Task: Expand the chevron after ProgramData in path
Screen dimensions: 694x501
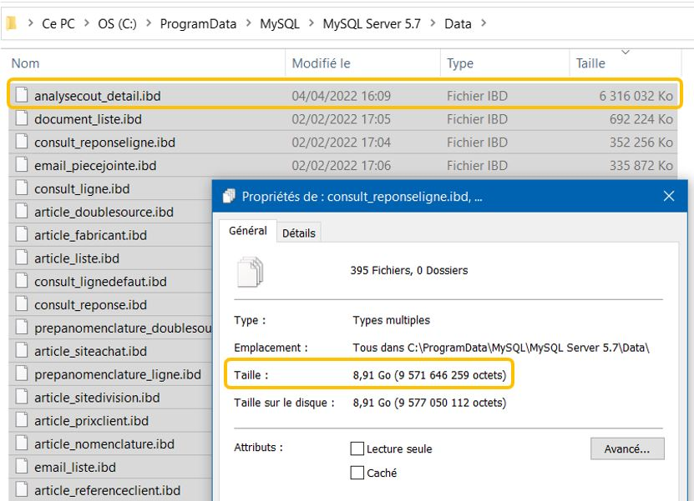Action: 249,23
